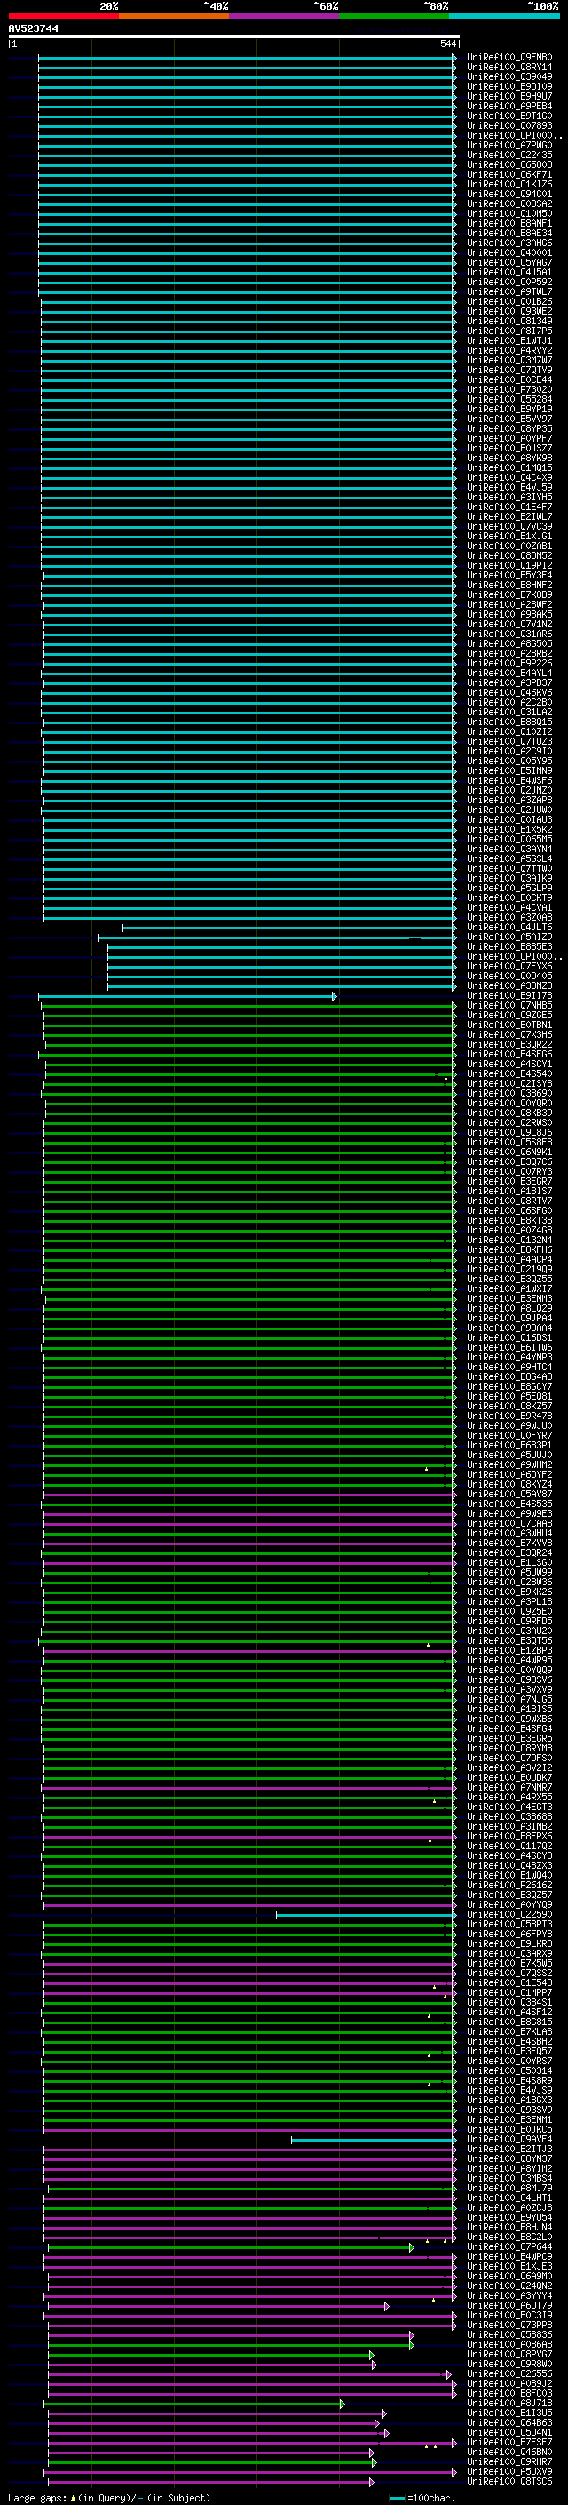The width and height of the screenshot is (568, 2505).
Task: Click the cyan =100char. scale legend
Action: 421,2498
